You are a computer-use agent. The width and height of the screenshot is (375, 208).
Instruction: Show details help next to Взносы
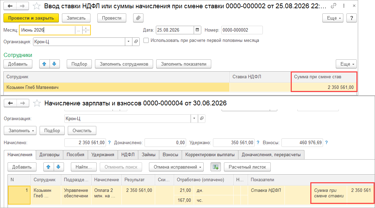[326, 142]
